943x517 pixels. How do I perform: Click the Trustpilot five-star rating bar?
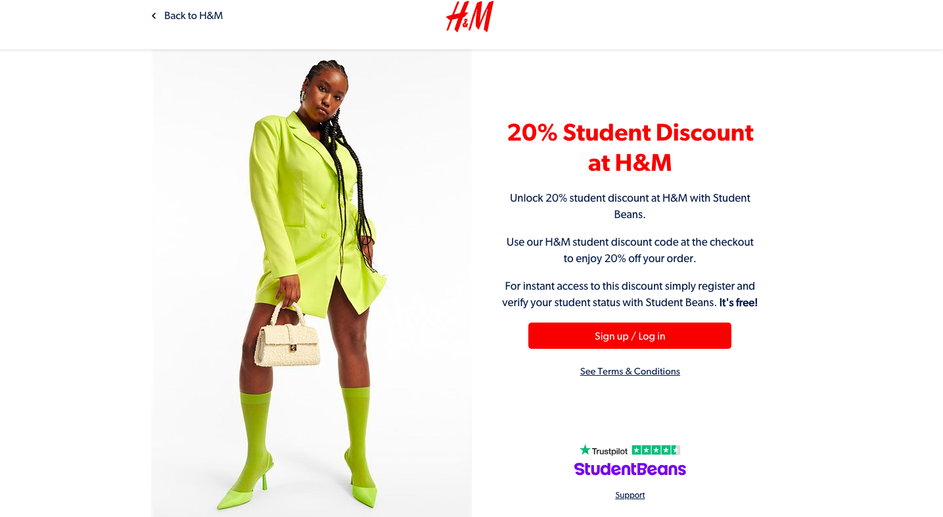[x=656, y=450]
